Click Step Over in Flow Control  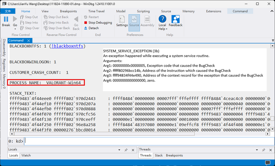click(x=30, y=28)
